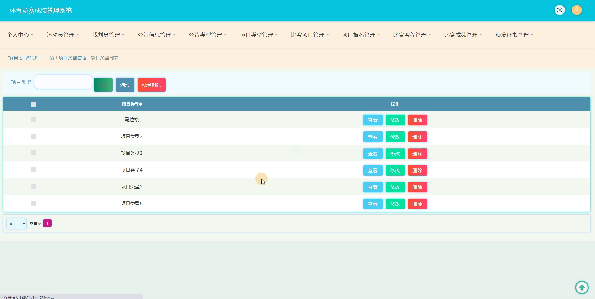Click the 马拉松 table cell
This screenshot has height=299, width=595.
[132, 119]
